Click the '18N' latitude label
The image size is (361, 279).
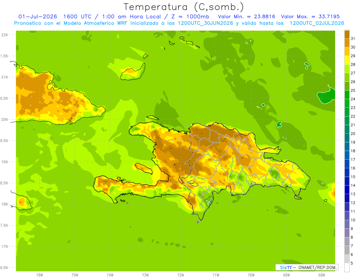coord(5,204)
